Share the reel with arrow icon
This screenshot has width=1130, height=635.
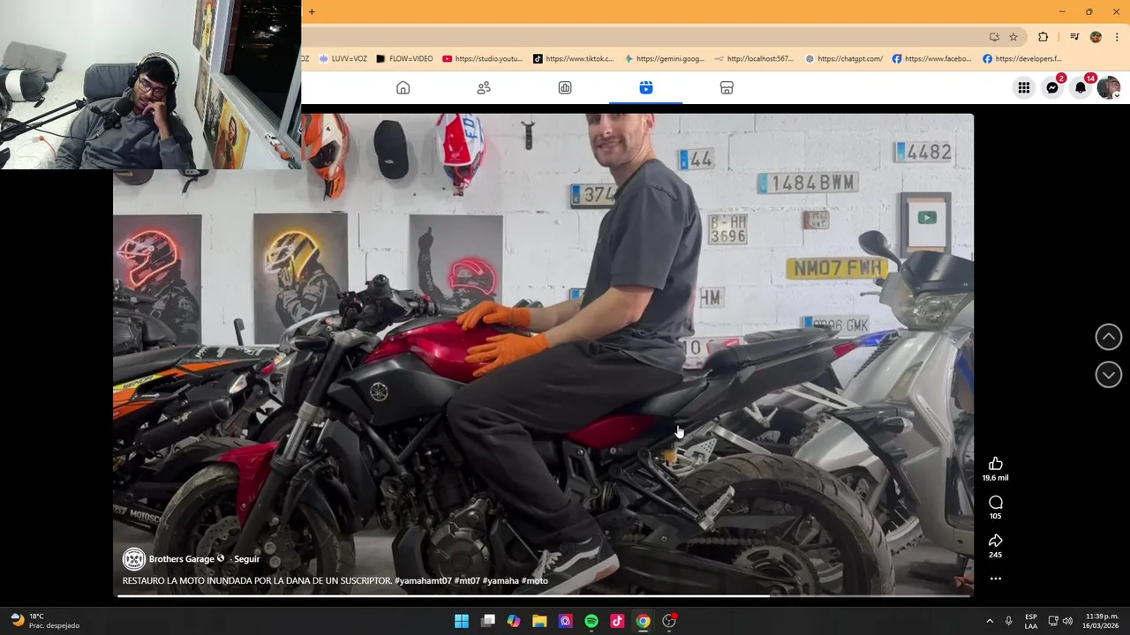[996, 541]
